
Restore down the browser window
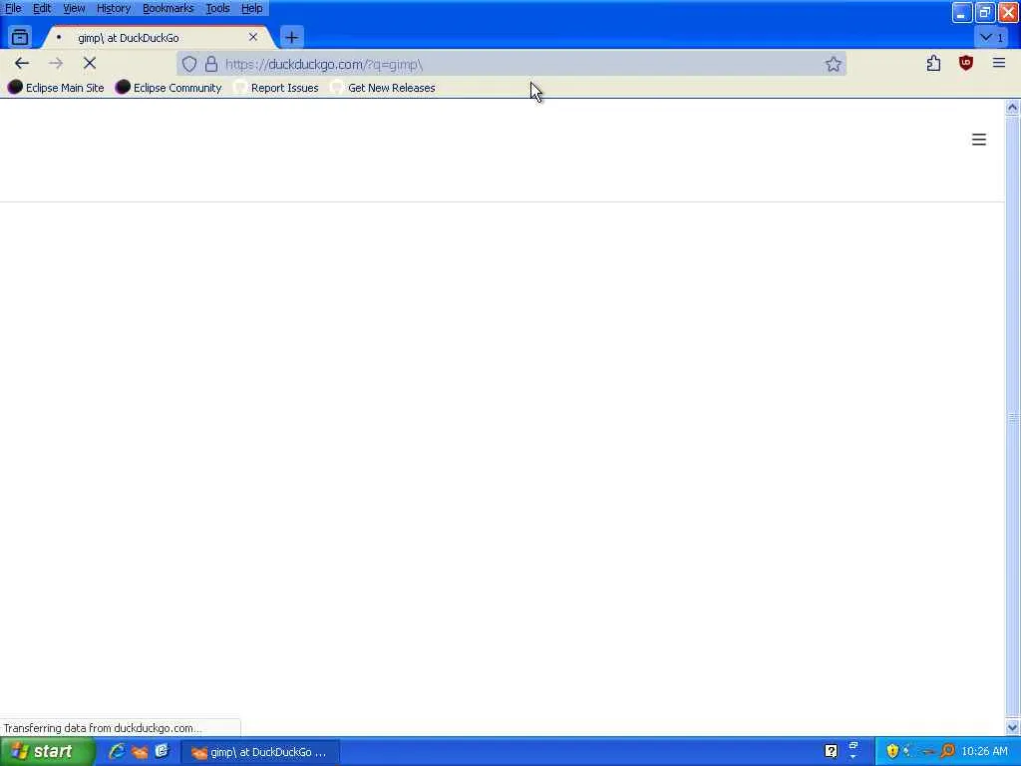coord(984,12)
